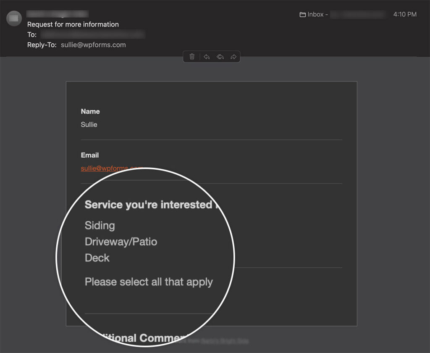430x353 pixels.
Task: Click the Name field value Sullie
Action: coord(89,124)
